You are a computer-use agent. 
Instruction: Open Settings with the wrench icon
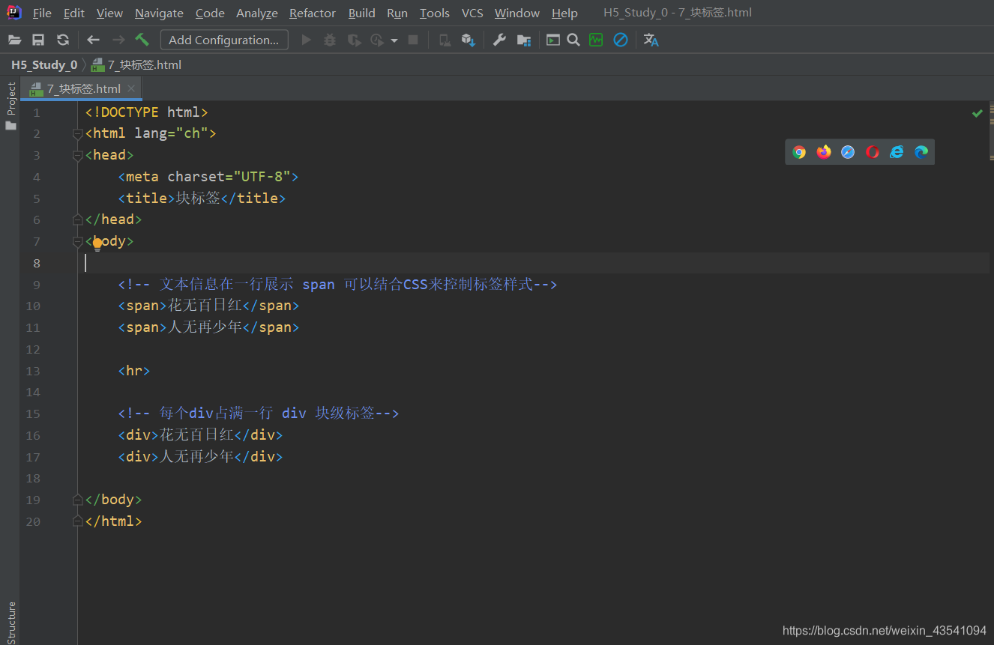499,40
